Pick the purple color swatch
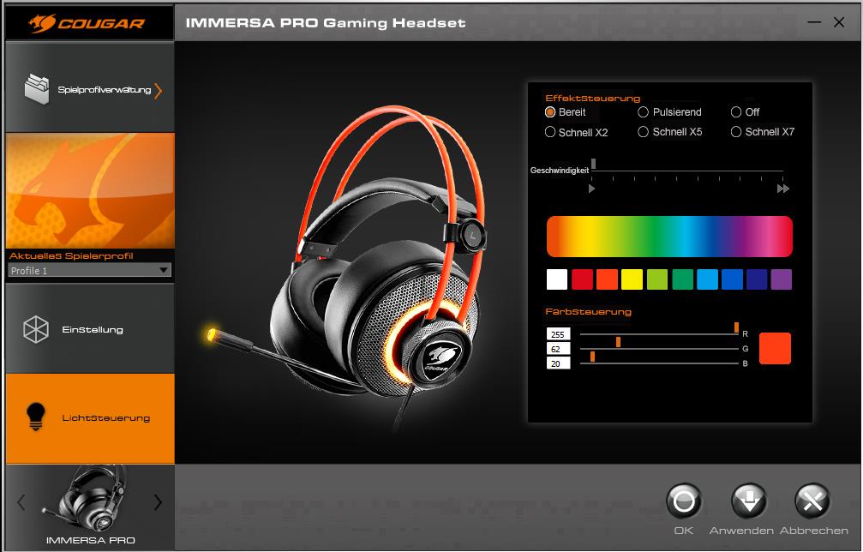 pyautogui.click(x=781, y=279)
